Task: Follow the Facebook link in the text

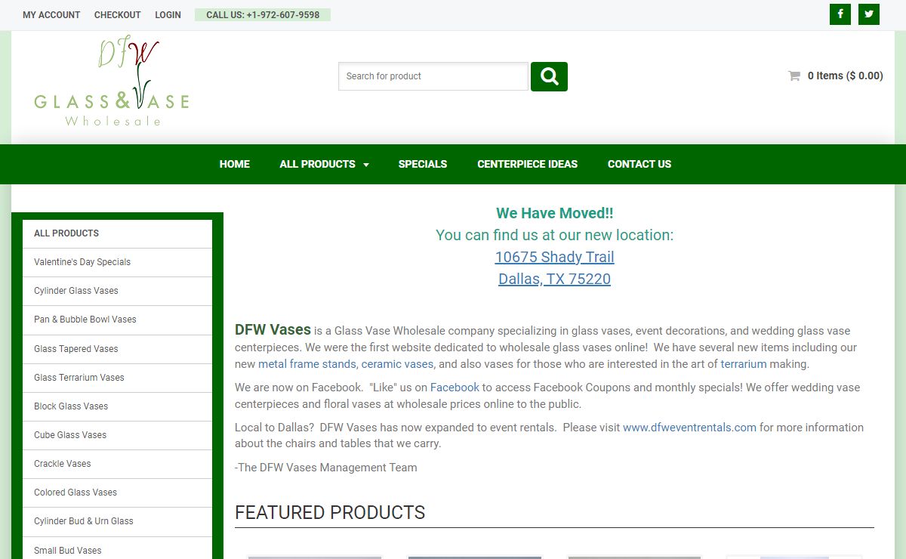Action: pos(455,388)
